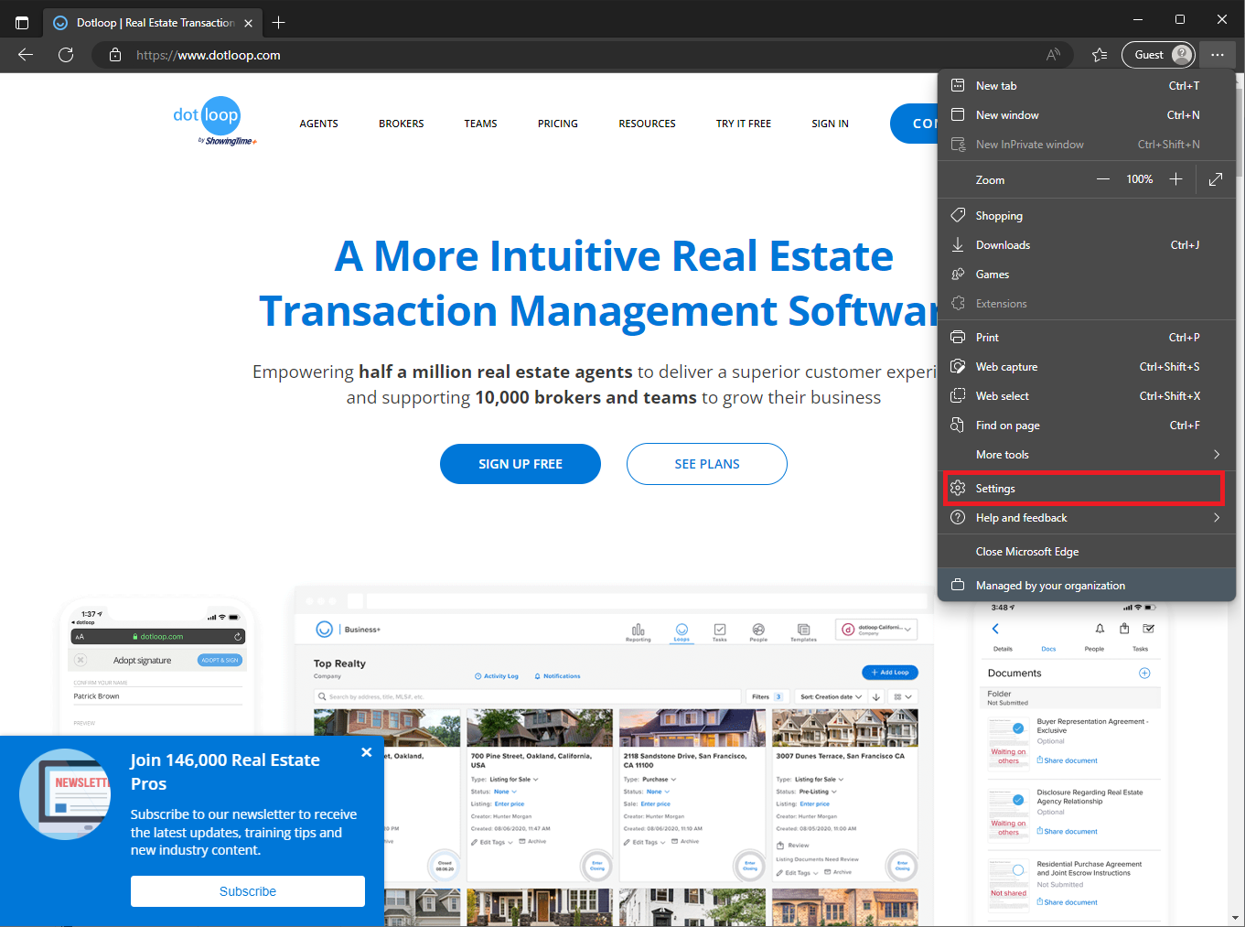Image resolution: width=1245 pixels, height=927 pixels.
Task: Choose Web capture from the menu
Action: [1006, 367]
